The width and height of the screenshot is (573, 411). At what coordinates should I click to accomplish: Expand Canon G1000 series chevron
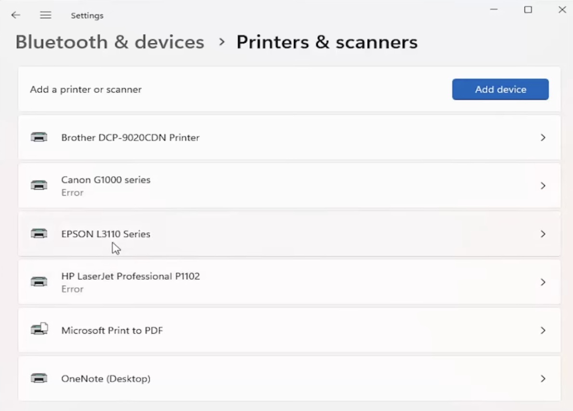[543, 186]
